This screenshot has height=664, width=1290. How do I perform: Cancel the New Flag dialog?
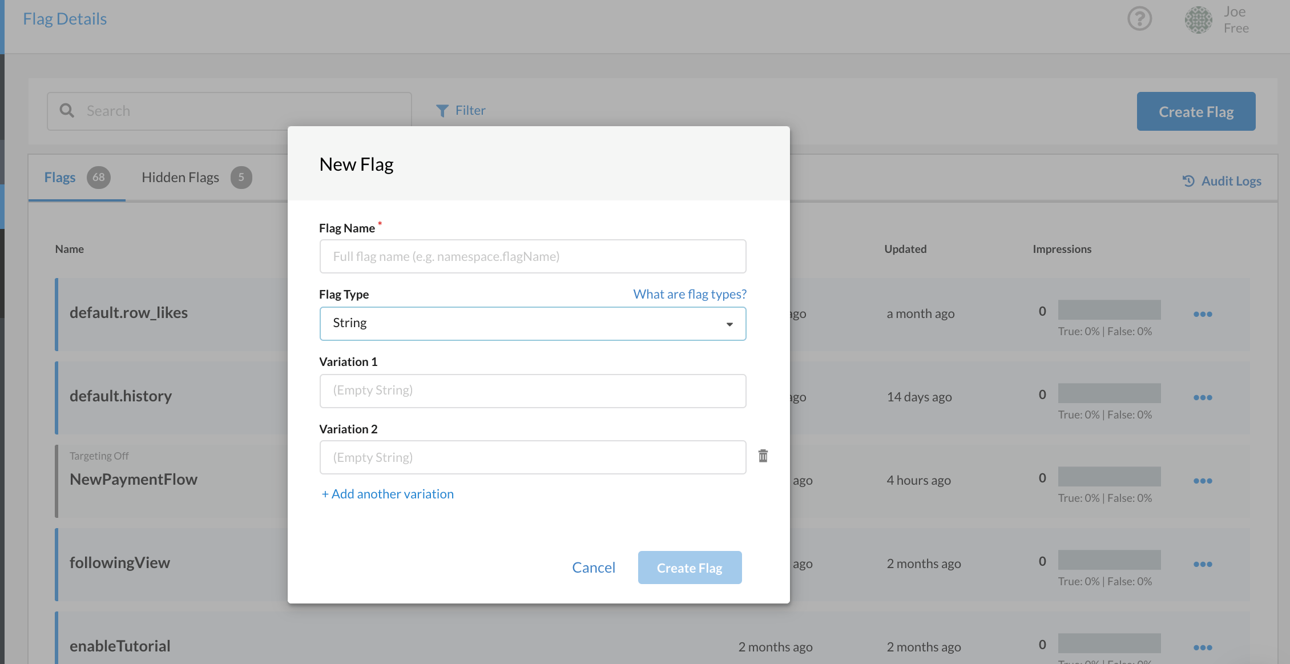point(594,567)
